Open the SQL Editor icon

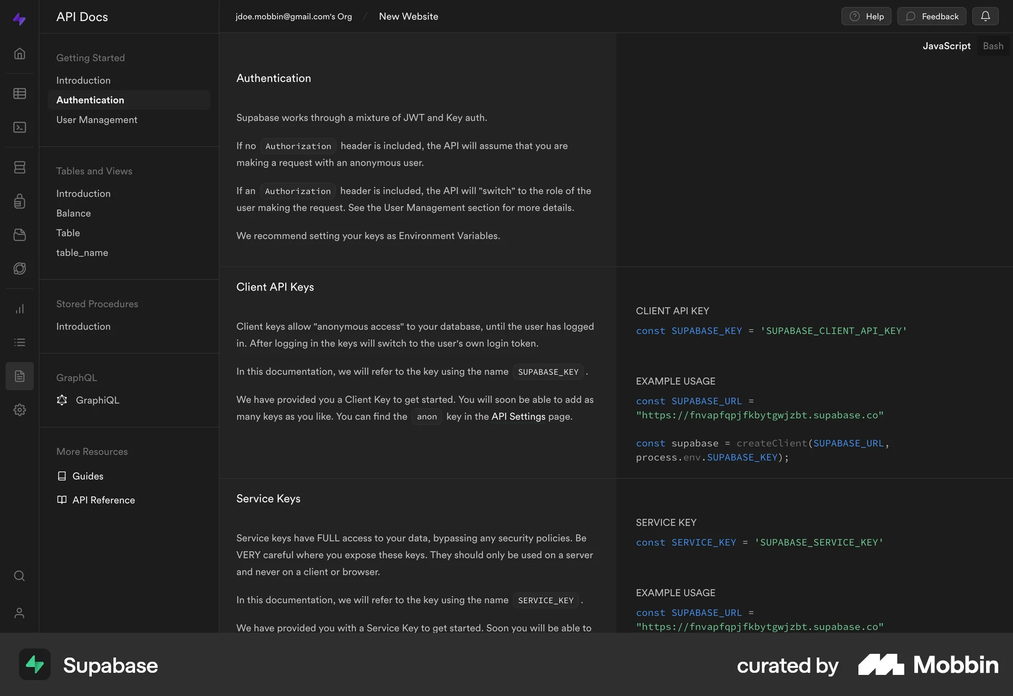[x=20, y=127]
